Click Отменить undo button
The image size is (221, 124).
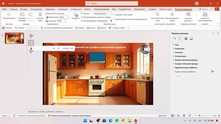(20, 28)
